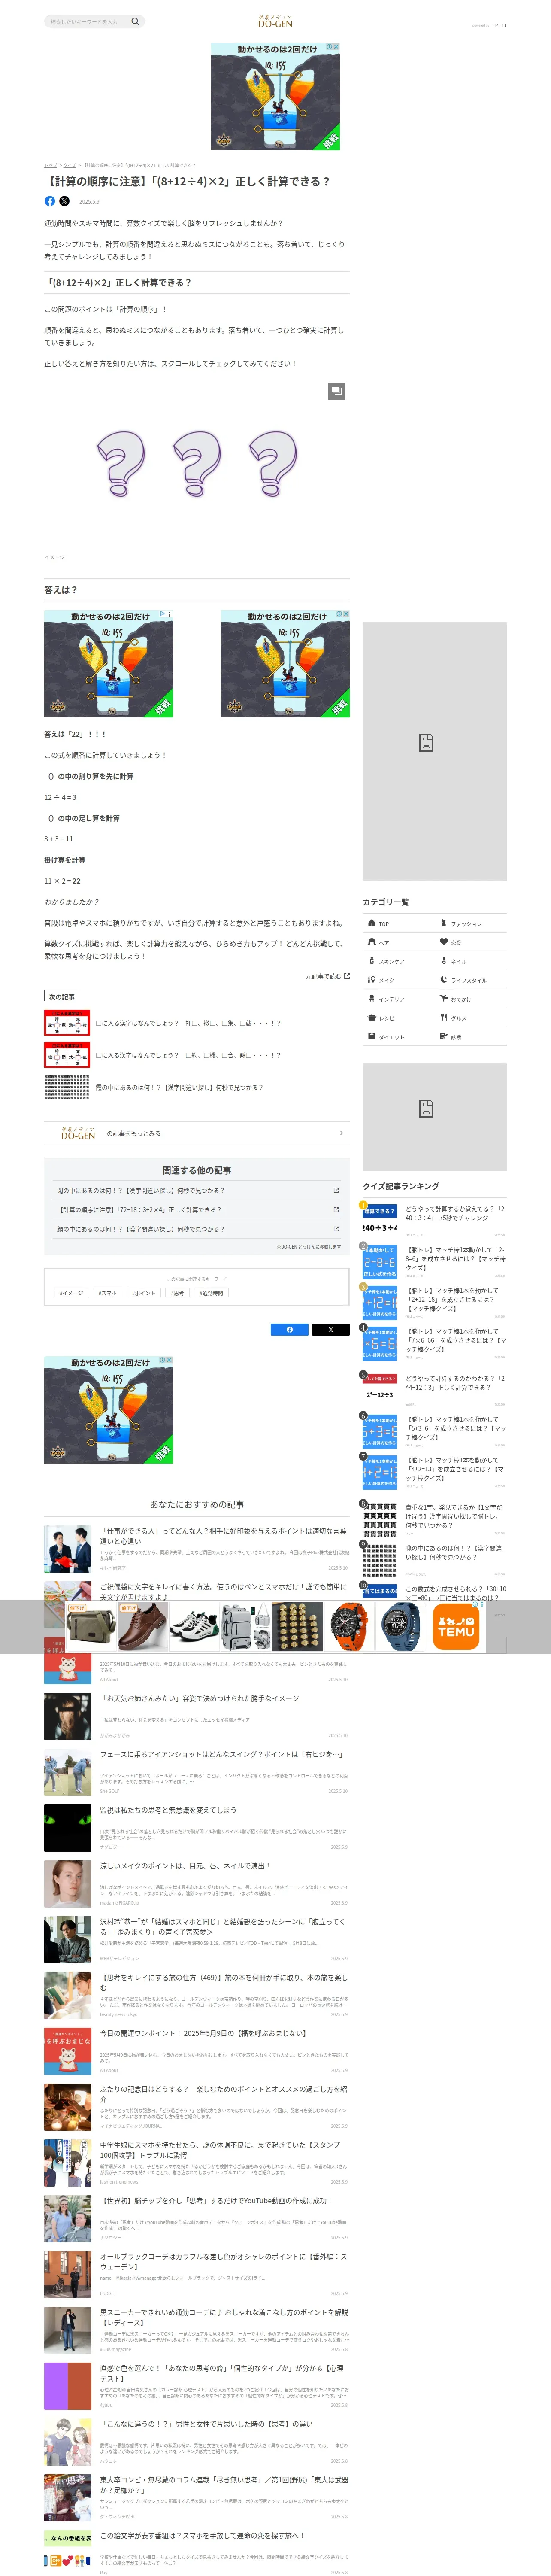551x2576 pixels.
Task: Select the #ポイント keyword tag
Action: coord(144,1293)
